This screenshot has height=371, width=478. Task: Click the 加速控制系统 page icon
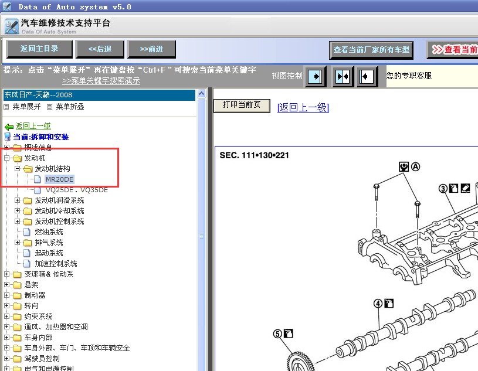coord(27,264)
